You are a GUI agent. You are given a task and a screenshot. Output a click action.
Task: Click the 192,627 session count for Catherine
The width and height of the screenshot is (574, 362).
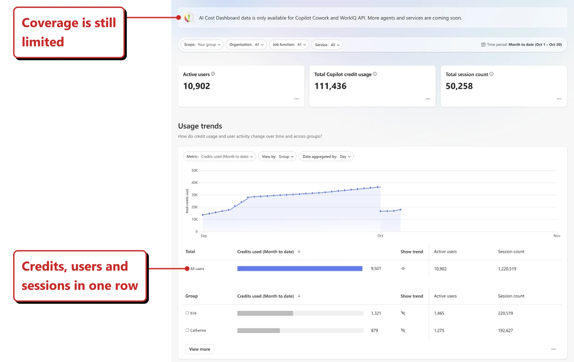point(506,330)
